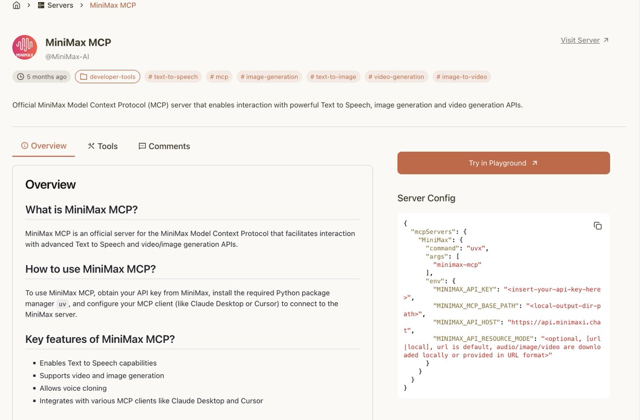Click the "command": "uvx" config line

point(457,248)
